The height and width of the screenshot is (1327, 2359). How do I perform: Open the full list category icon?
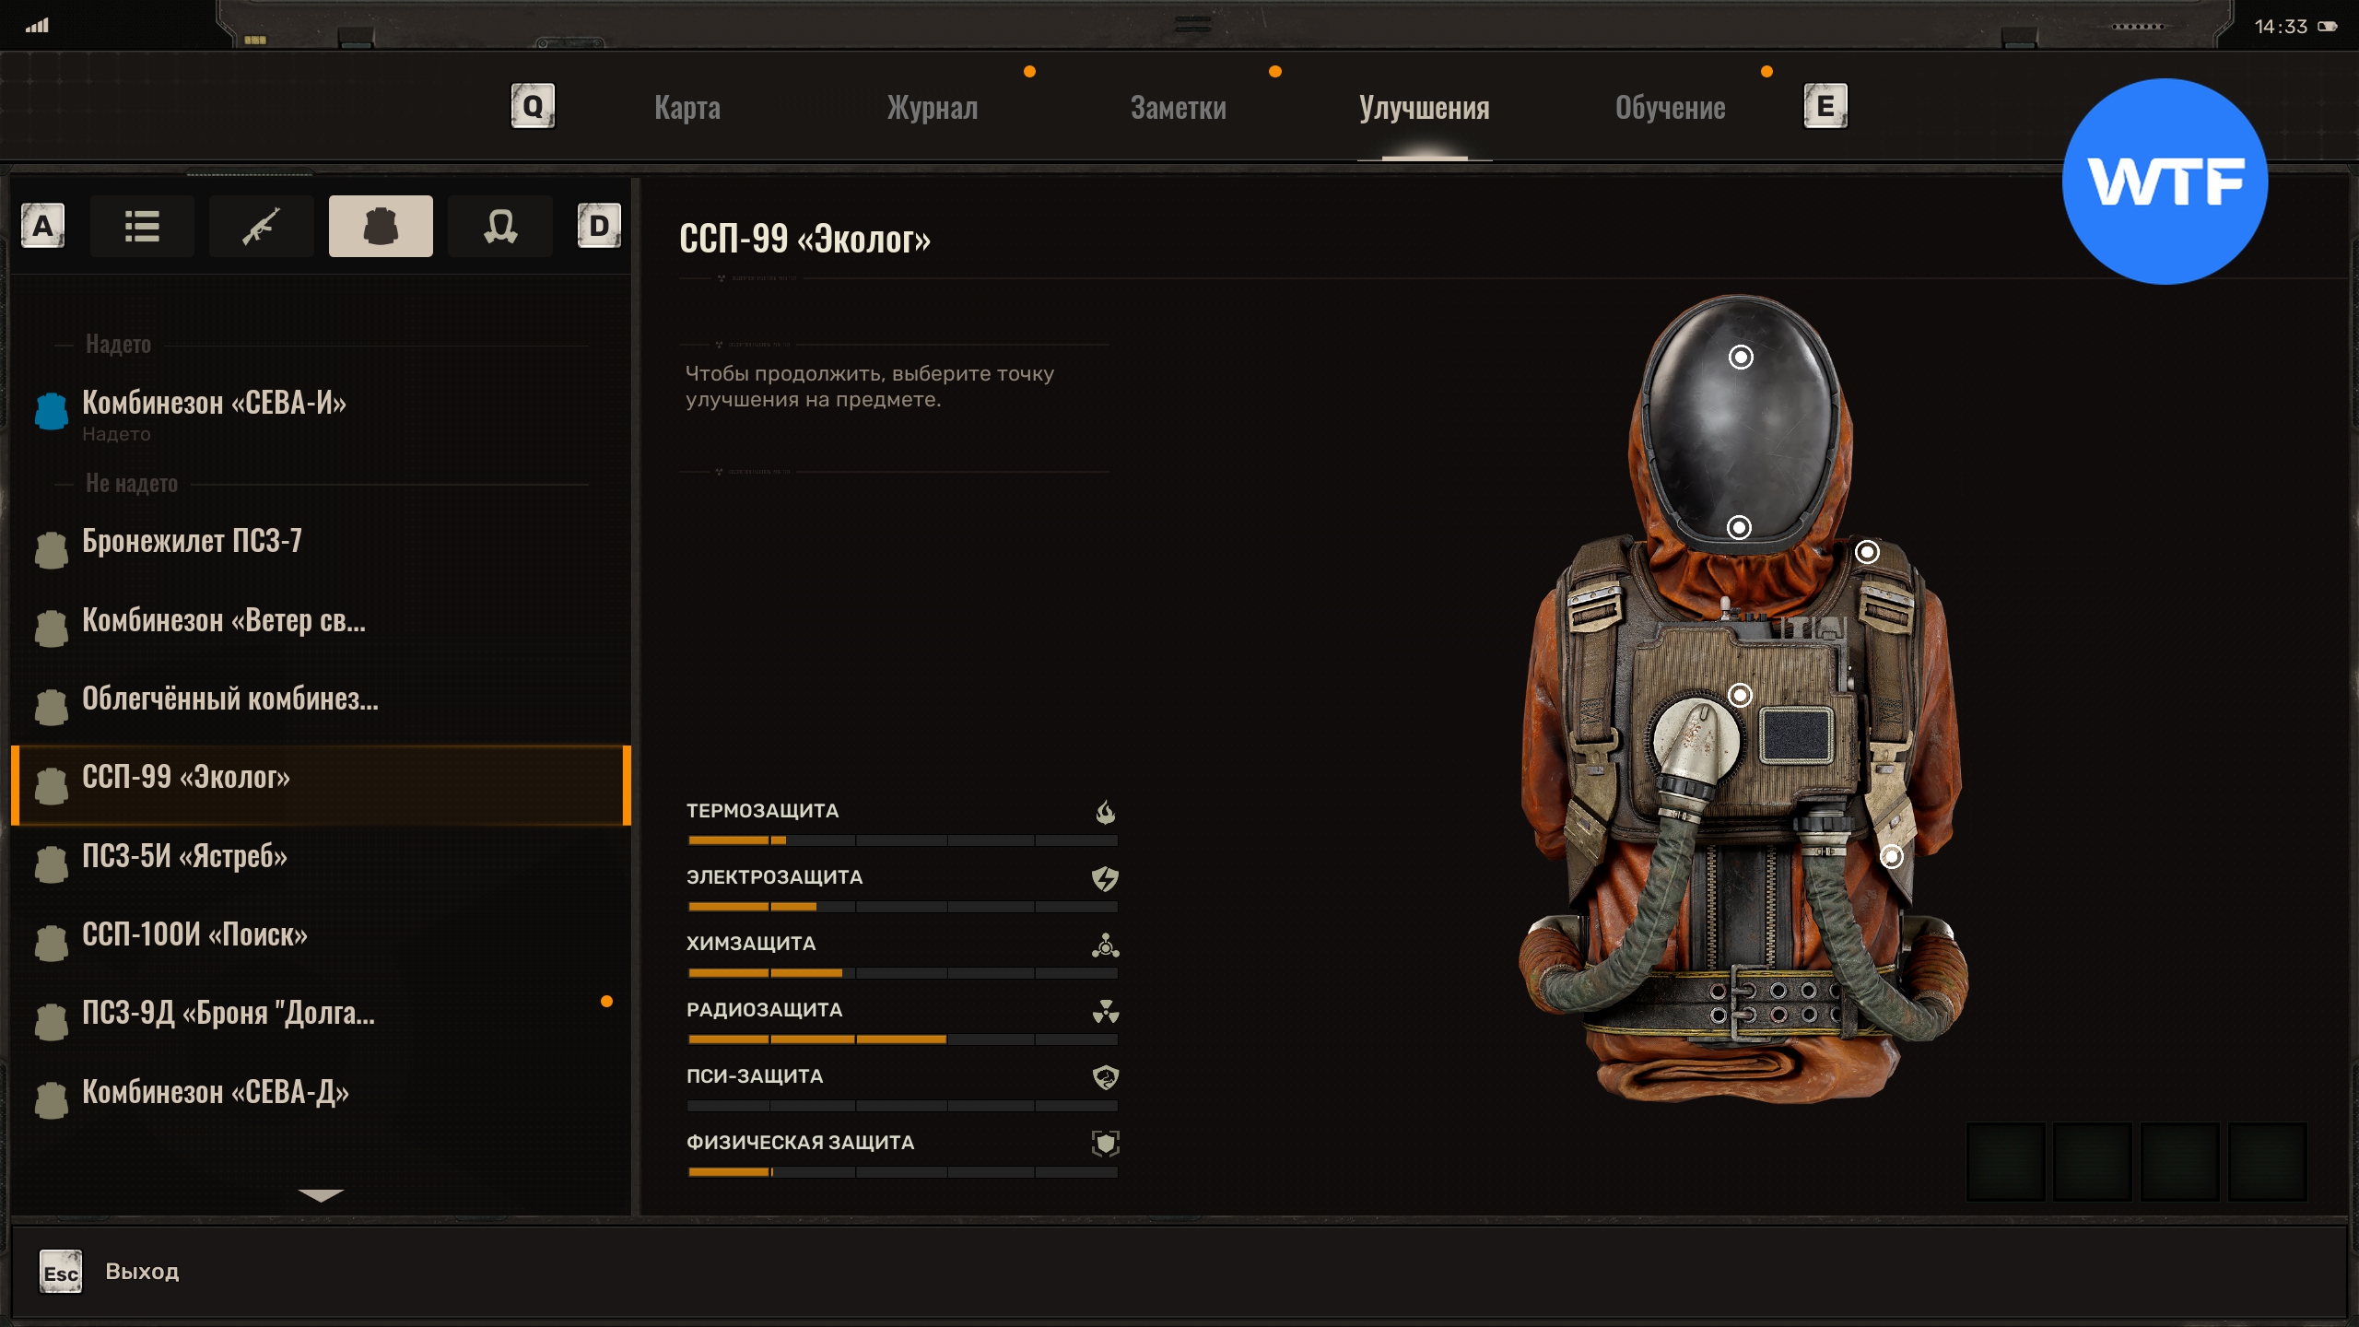coord(142,226)
